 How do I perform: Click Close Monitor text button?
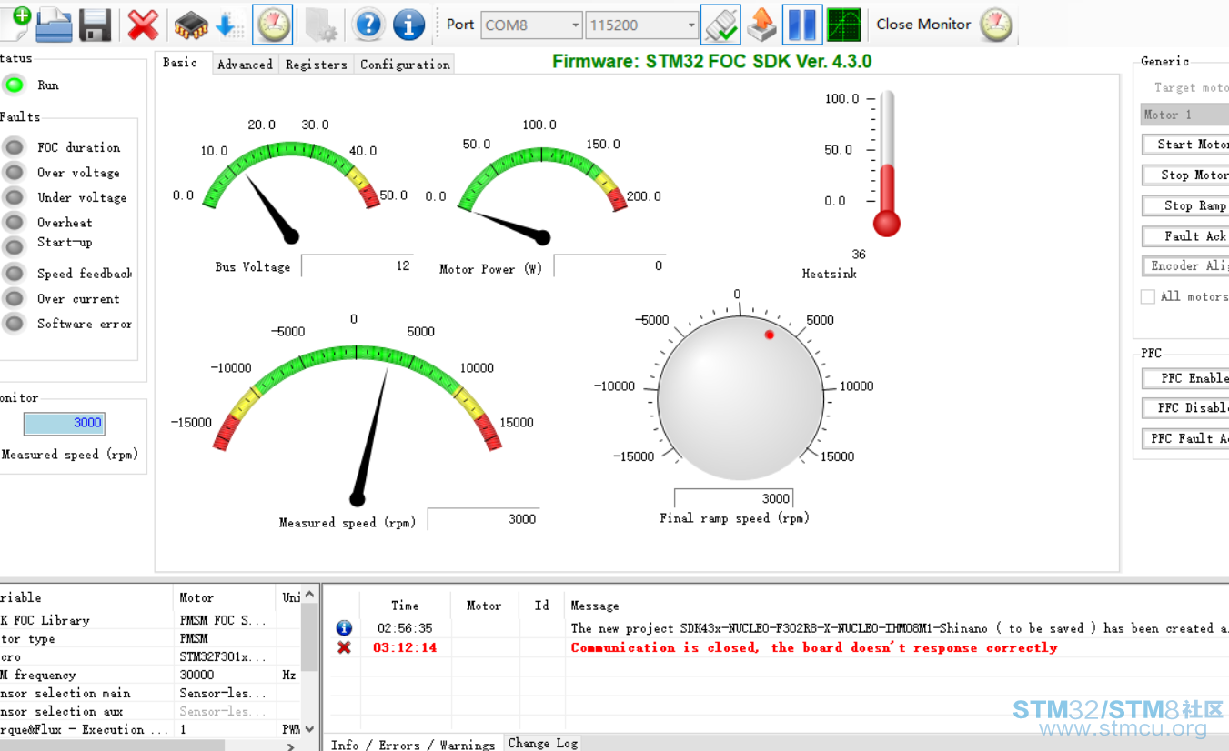point(923,25)
